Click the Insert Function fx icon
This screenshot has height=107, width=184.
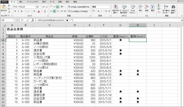click(x=33, y=20)
